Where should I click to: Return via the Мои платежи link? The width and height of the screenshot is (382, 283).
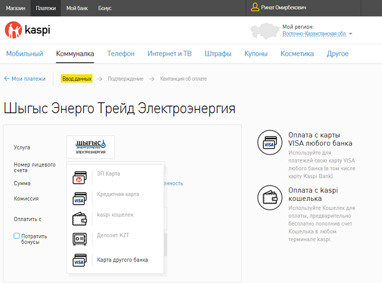click(29, 79)
